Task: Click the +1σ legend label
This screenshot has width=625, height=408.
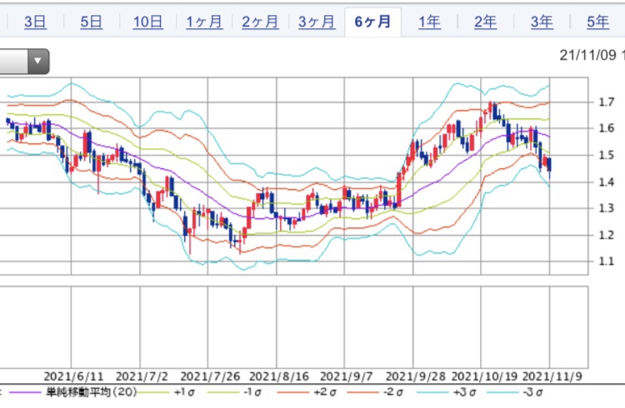Action: point(184,391)
